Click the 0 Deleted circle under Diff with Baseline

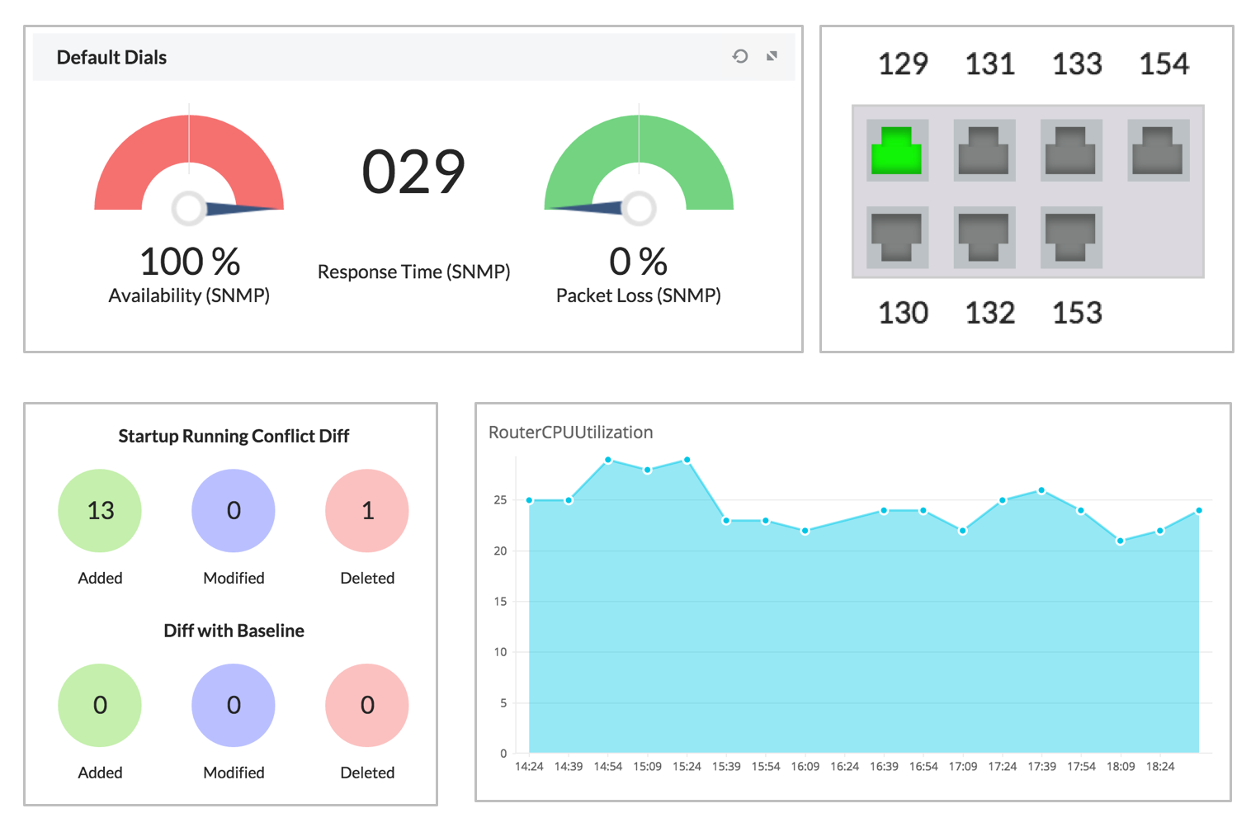(367, 706)
